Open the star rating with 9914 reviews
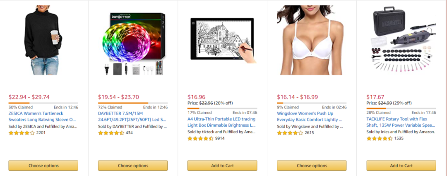Viewport: 447px width, 176px height. 200,138
